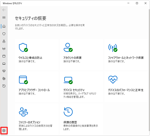Click the large heart performance icon

[113, 80]
